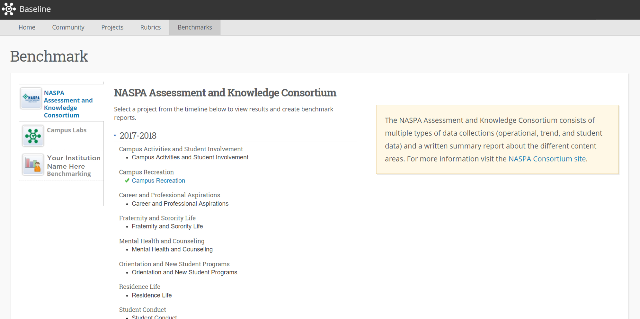Click the Baseline title text
The height and width of the screenshot is (319, 640).
click(35, 9)
